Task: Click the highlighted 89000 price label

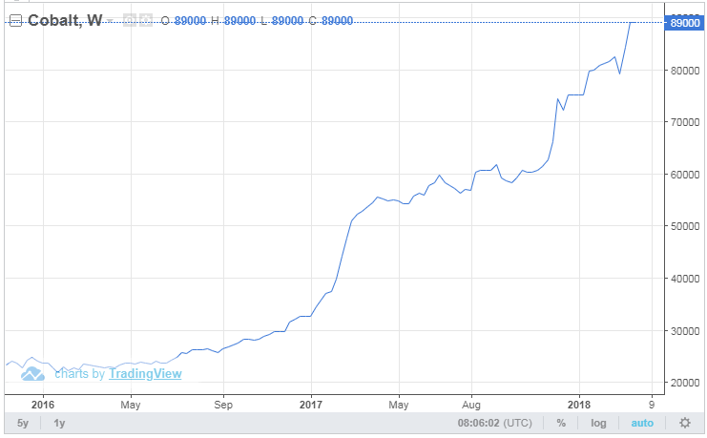Action: (x=684, y=23)
